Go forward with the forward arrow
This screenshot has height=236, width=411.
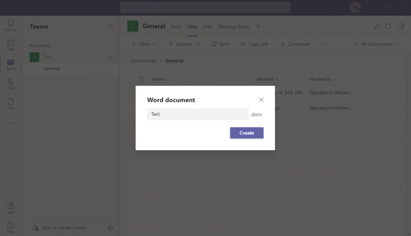coord(16,7)
